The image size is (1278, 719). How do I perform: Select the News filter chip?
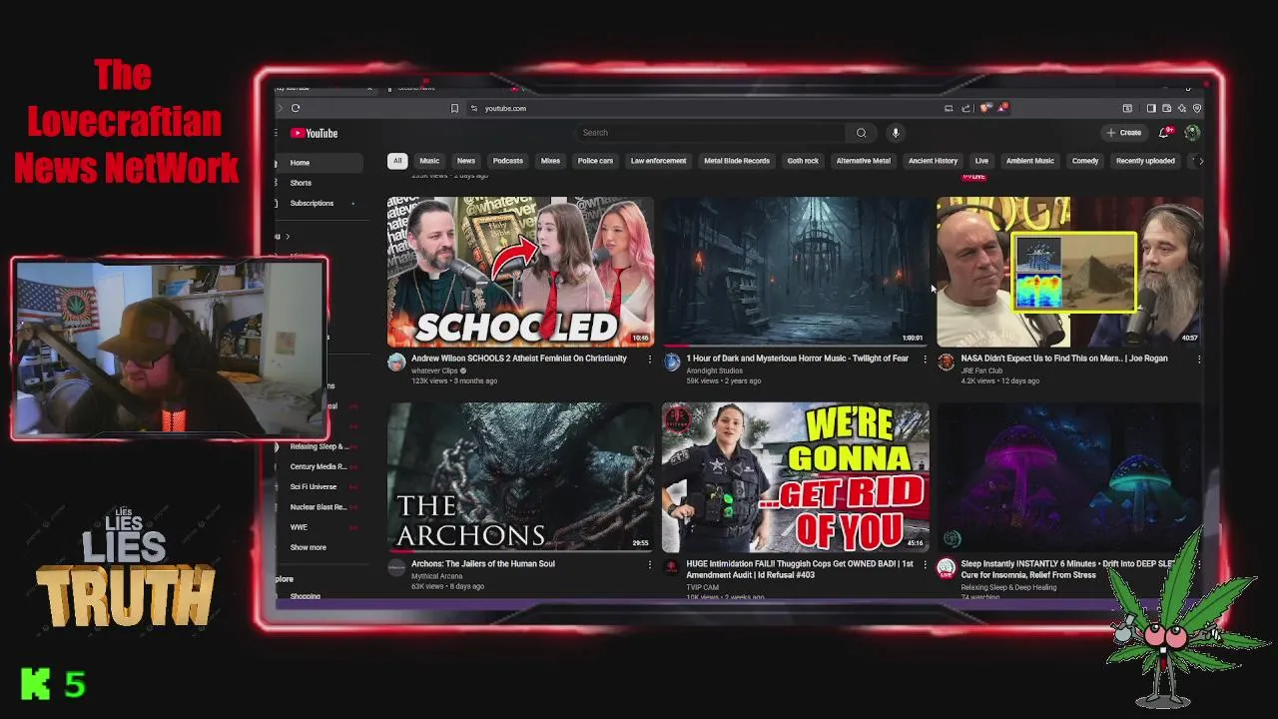tap(465, 161)
